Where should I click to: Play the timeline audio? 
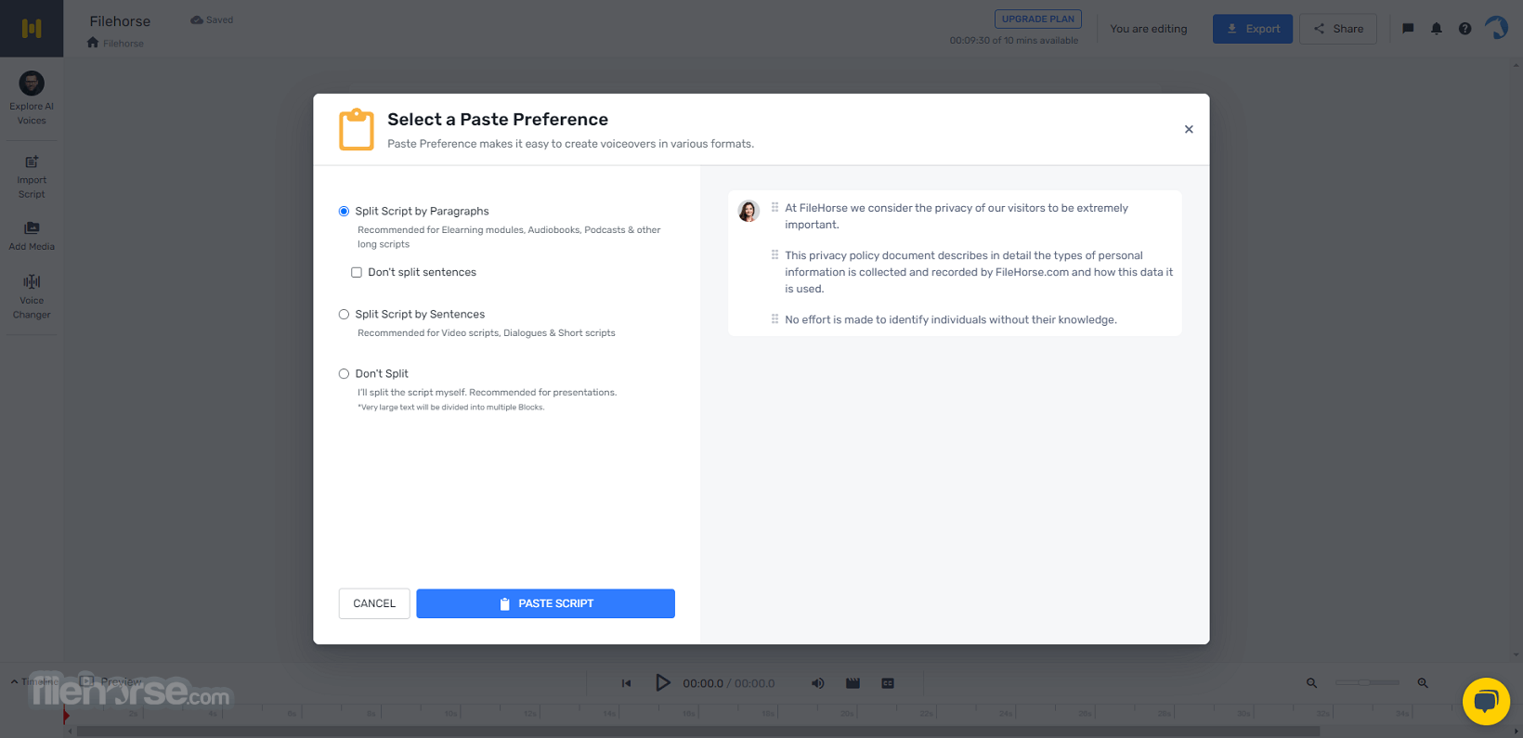(x=662, y=683)
